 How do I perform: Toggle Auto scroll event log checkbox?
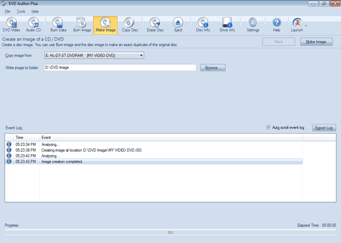268,127
